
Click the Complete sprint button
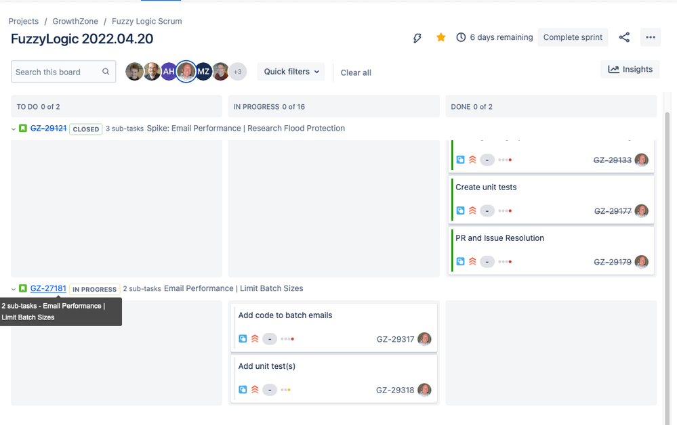point(573,37)
